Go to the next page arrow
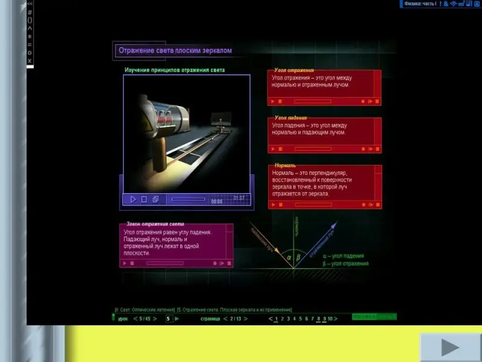482x362 pixels. click(x=246, y=319)
